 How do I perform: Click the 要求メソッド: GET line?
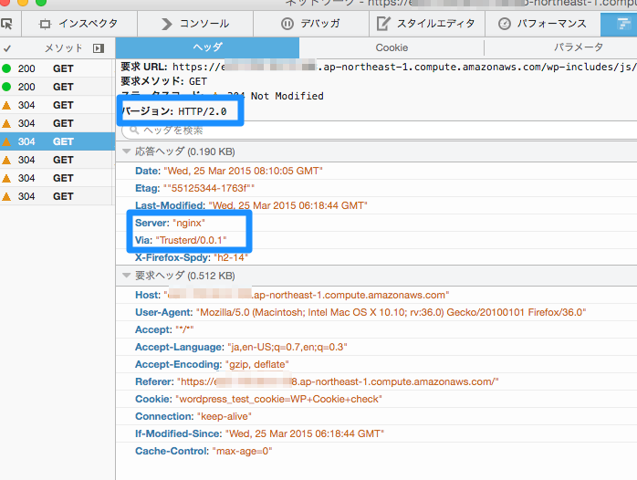(x=163, y=81)
